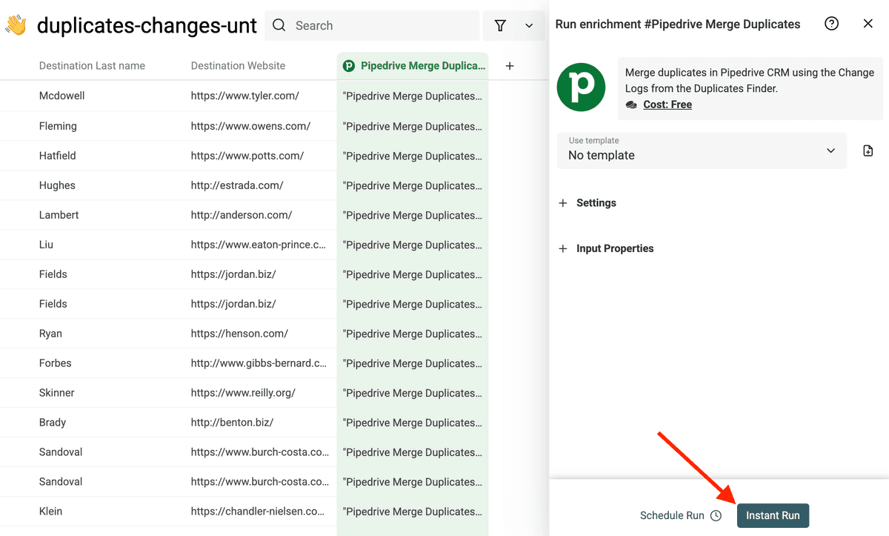The width and height of the screenshot is (889, 536).
Task: Open the filter options chevron dropdown
Action: coord(529,26)
